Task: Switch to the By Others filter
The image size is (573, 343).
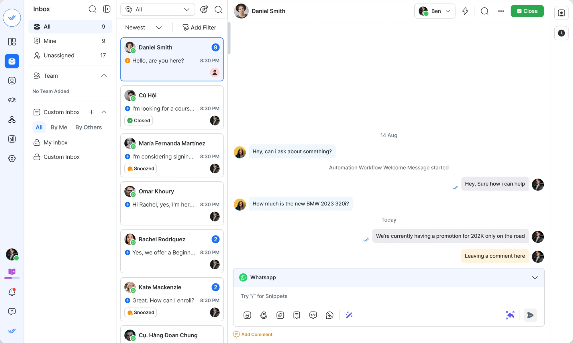Action: [89, 127]
